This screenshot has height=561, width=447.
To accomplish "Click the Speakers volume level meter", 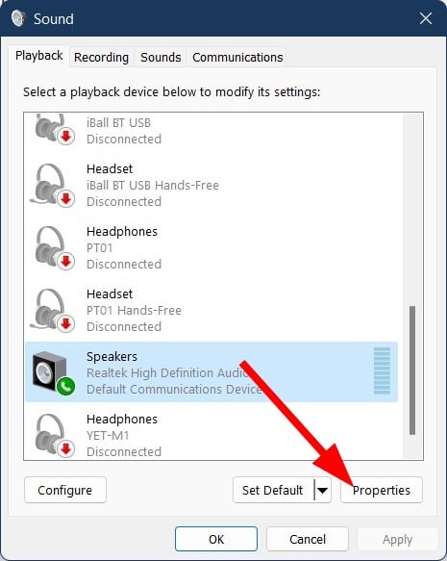I will coord(382,370).
